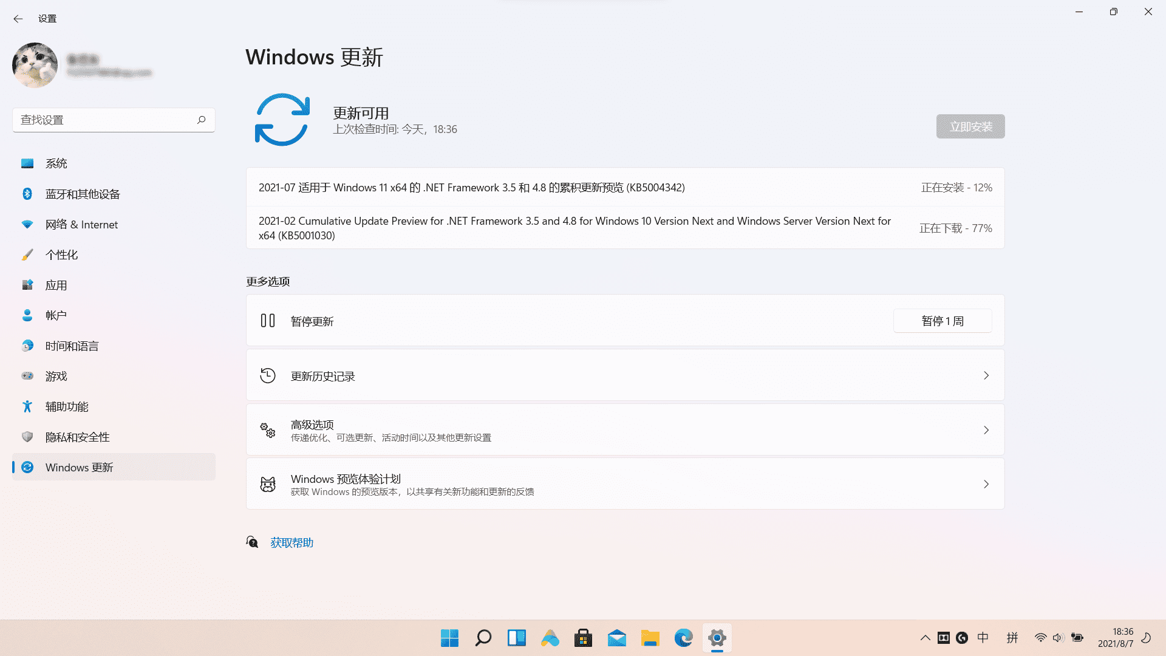This screenshot has height=656, width=1166.
Task: Open the 获取帮助 link
Action: point(291,542)
